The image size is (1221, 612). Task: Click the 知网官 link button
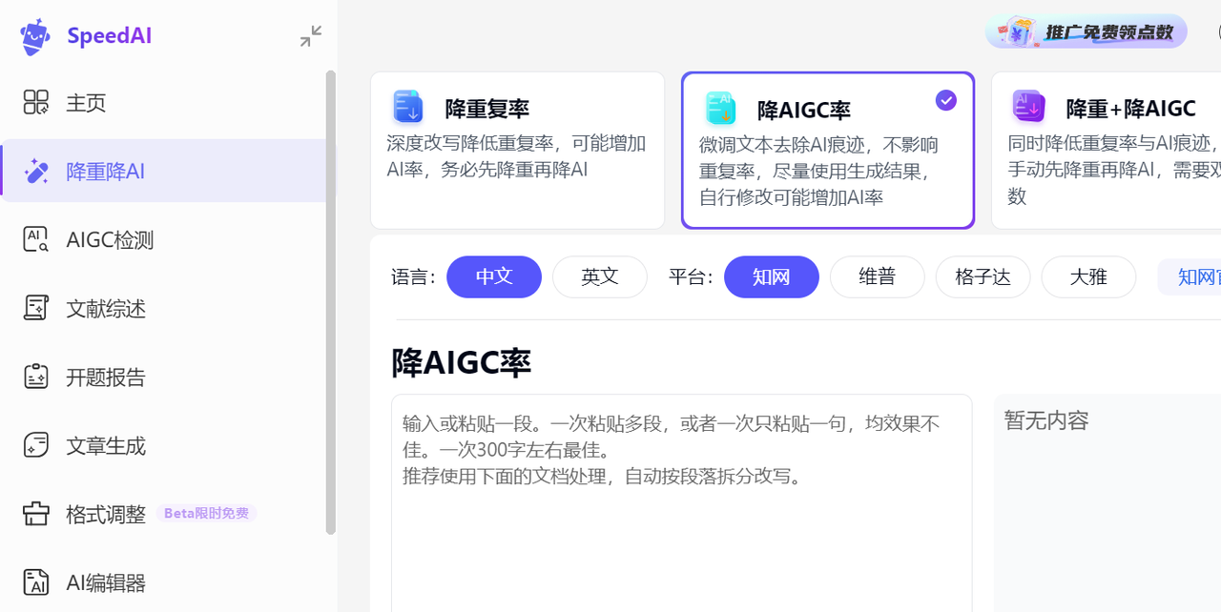tap(1190, 277)
